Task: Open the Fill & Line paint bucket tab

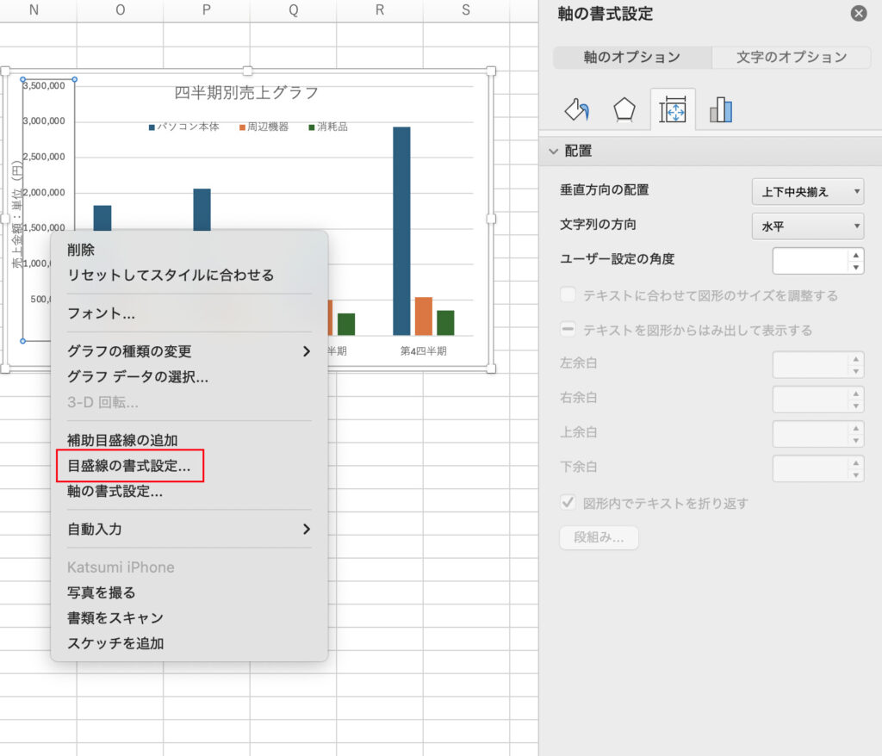Action: click(576, 110)
